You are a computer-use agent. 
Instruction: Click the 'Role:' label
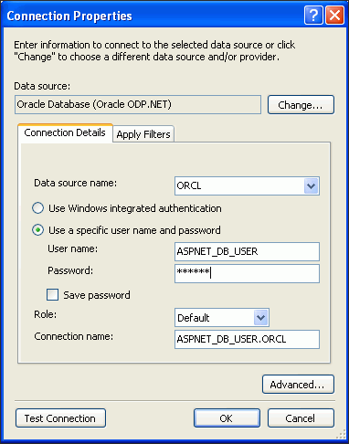(45, 314)
